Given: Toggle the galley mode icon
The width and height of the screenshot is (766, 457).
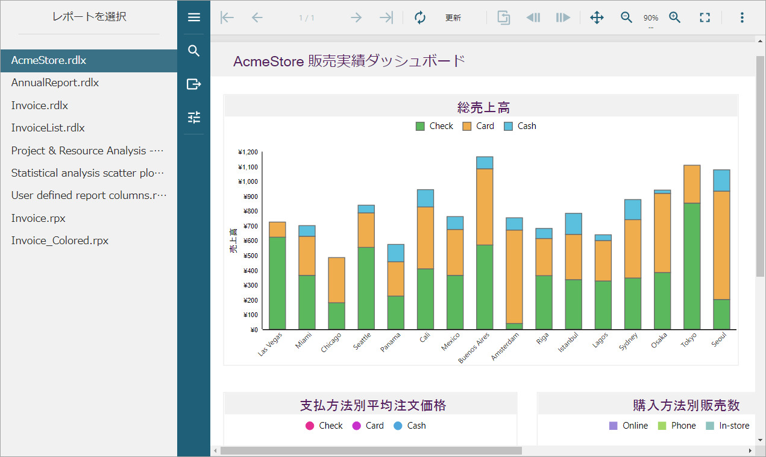Looking at the screenshot, I should pos(504,17).
